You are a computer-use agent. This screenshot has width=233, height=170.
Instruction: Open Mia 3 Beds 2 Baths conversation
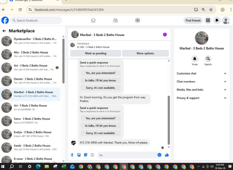coord(30,54)
